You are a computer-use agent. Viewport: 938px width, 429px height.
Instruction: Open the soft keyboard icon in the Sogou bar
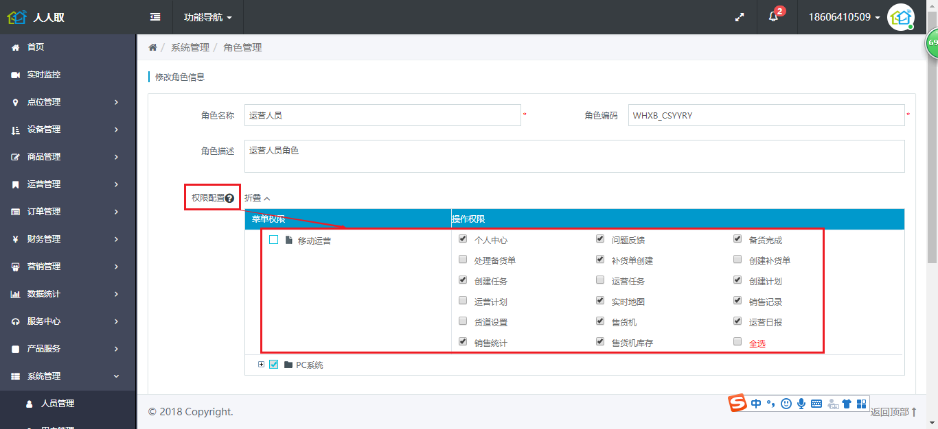(x=816, y=404)
